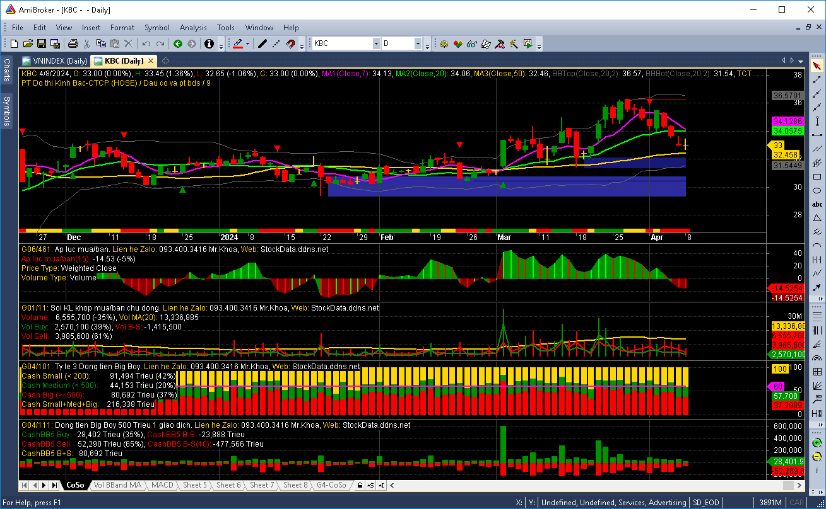Go forward with the grey right arrow
826x509 pixels.
[x=192, y=43]
